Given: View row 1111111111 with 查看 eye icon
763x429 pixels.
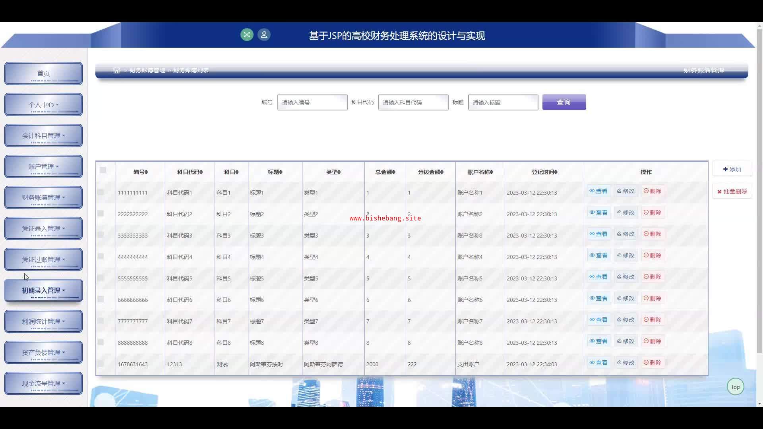Looking at the screenshot, I should tap(598, 191).
